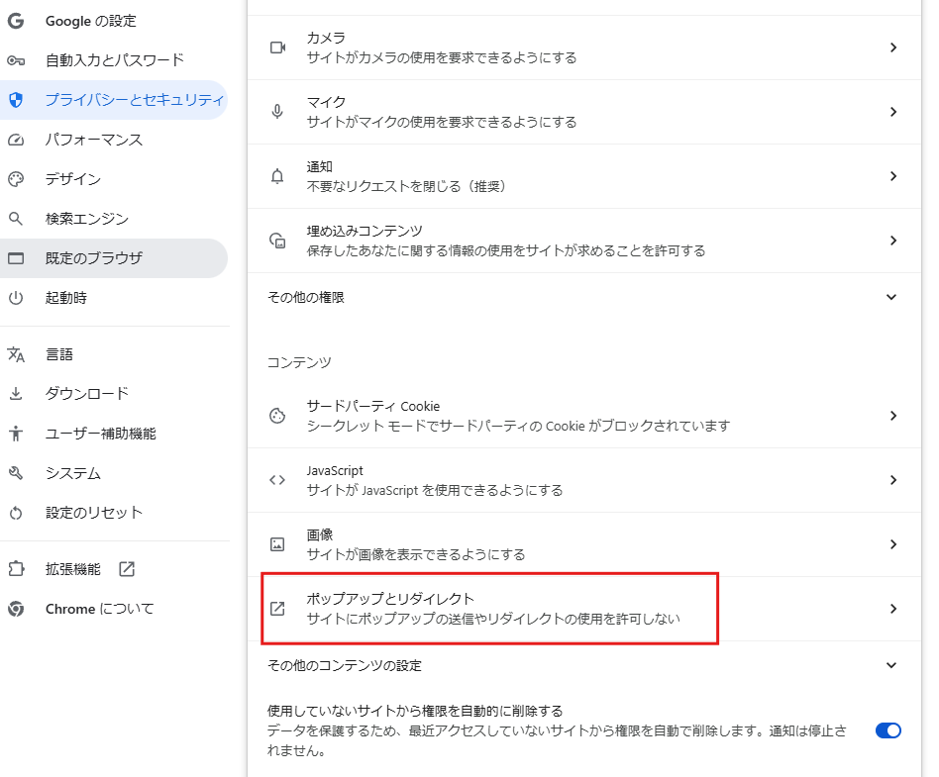The image size is (939, 777).
Task: Click the camera icon in permissions list
Action: (277, 48)
